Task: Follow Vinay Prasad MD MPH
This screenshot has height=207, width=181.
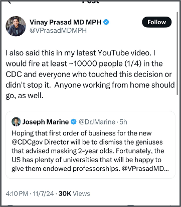Action: coord(156,22)
